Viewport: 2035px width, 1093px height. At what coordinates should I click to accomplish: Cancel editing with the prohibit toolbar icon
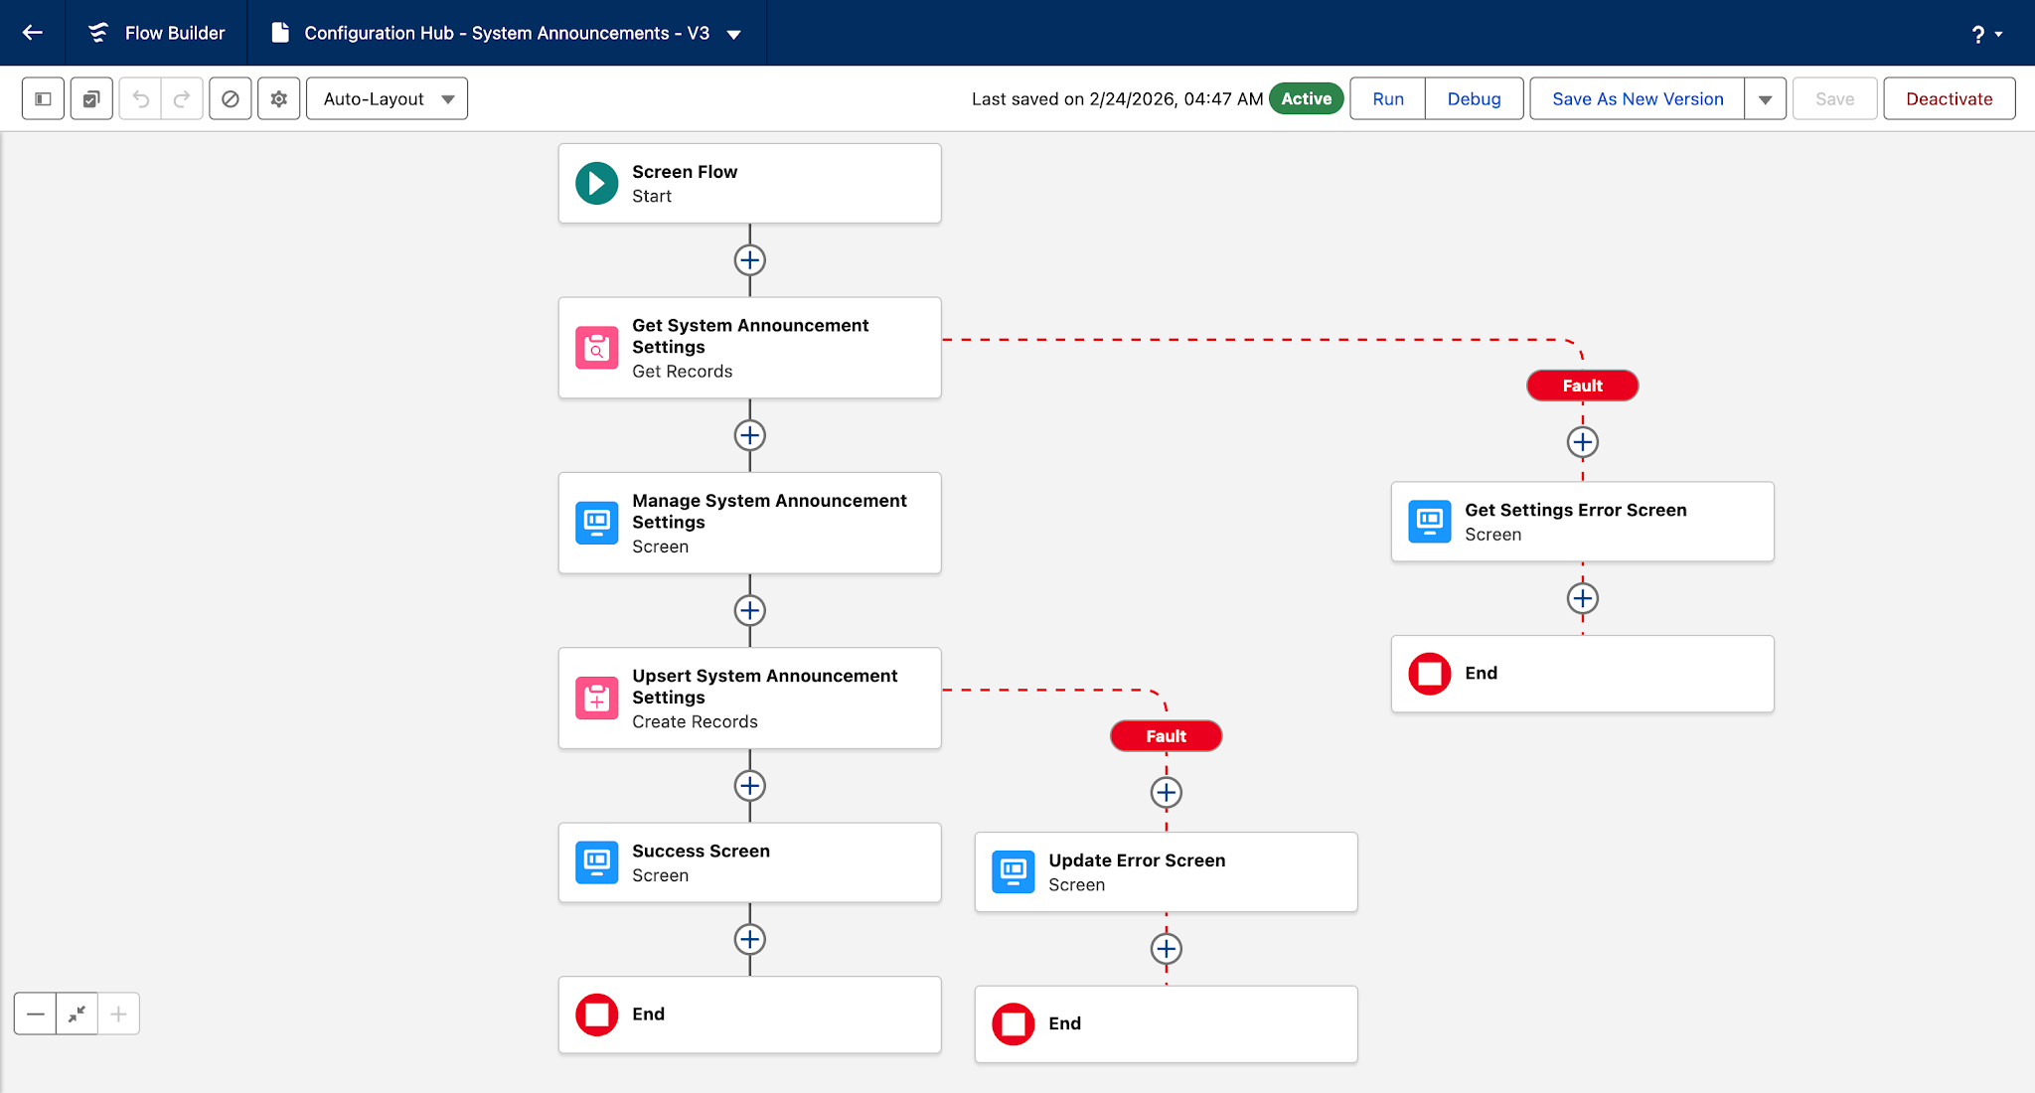pos(231,98)
